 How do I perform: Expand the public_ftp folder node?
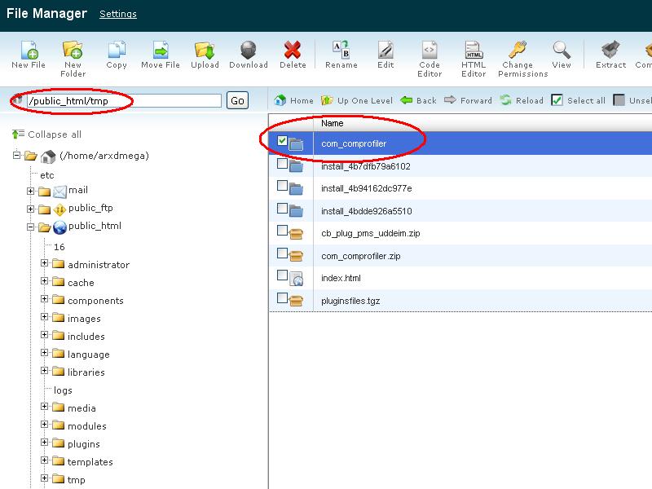tap(30, 209)
